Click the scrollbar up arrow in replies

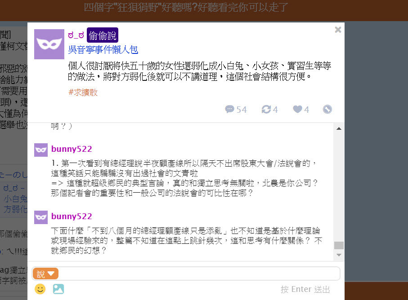339,128
